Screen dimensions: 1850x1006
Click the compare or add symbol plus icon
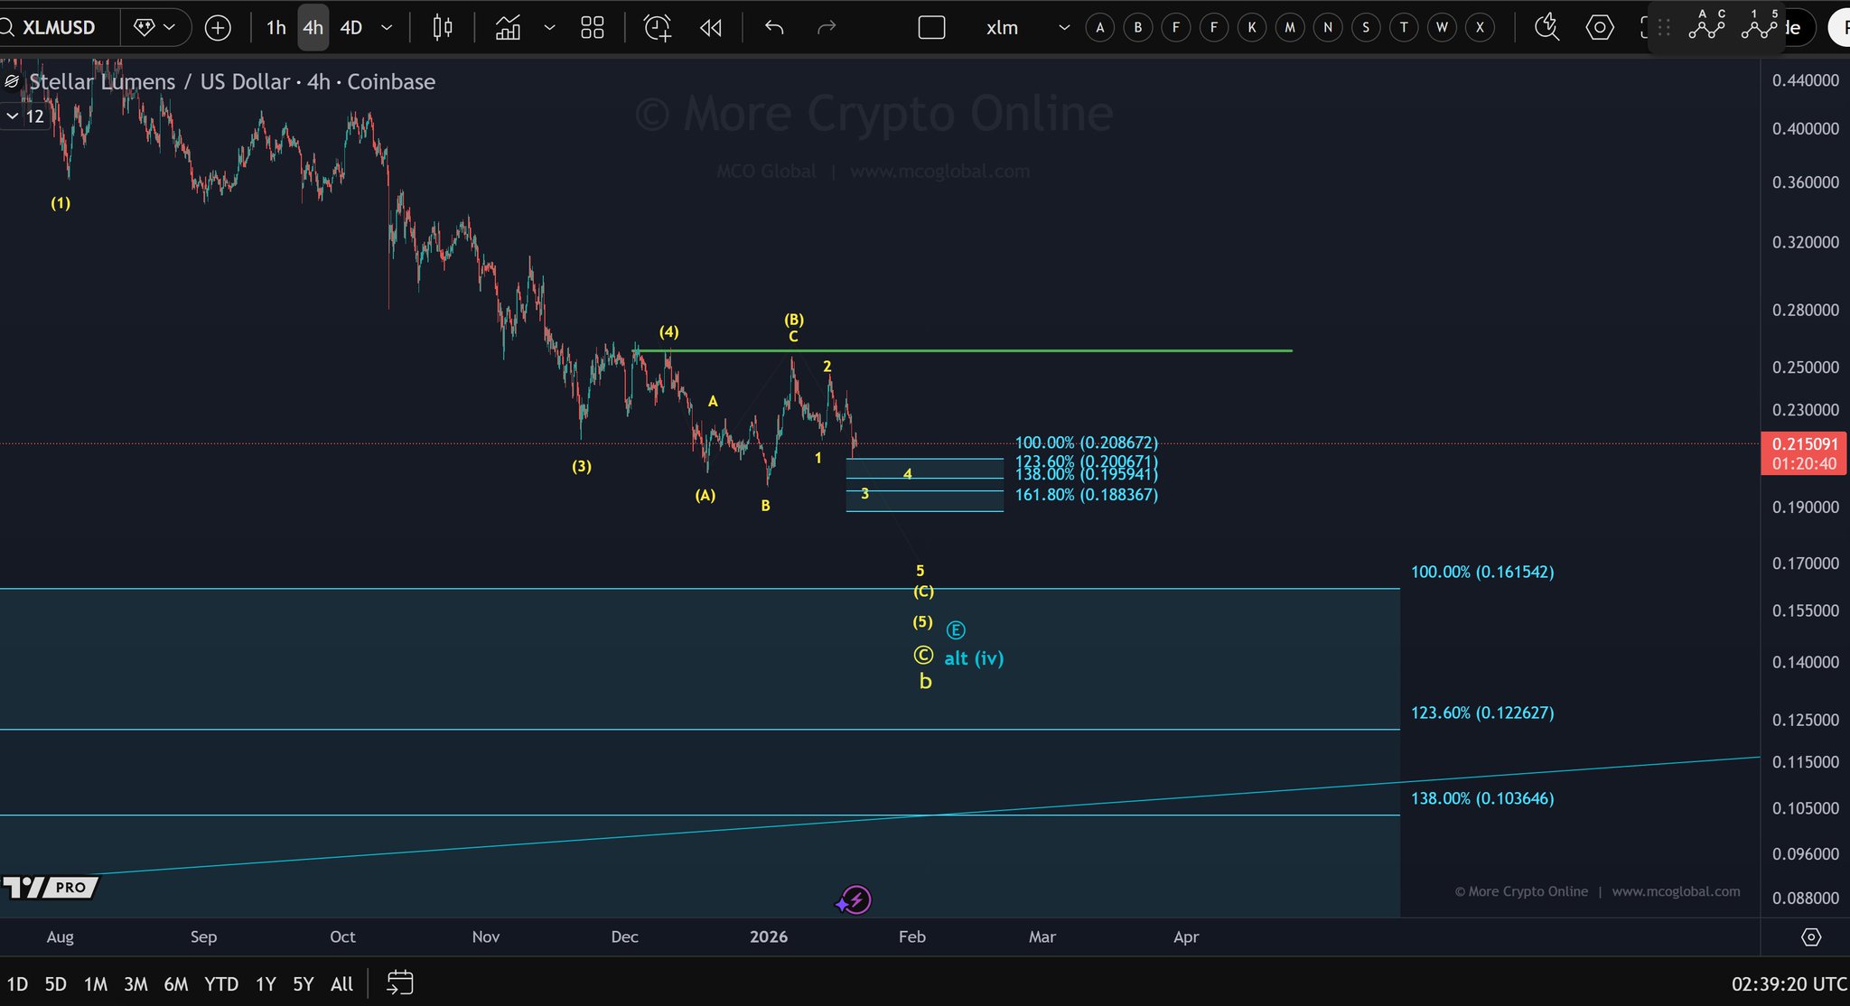(218, 28)
